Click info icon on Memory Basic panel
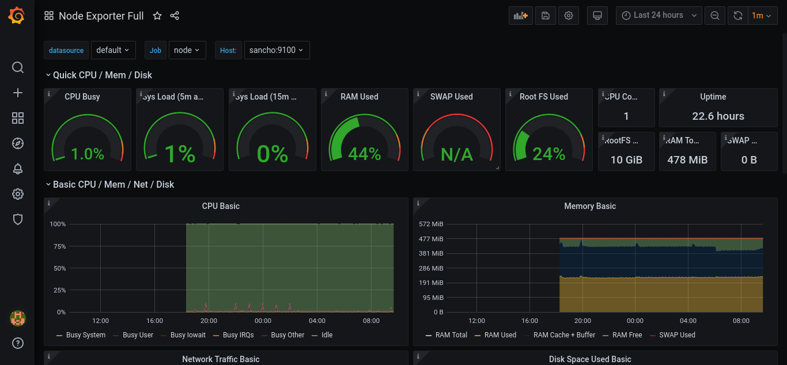 (x=418, y=203)
